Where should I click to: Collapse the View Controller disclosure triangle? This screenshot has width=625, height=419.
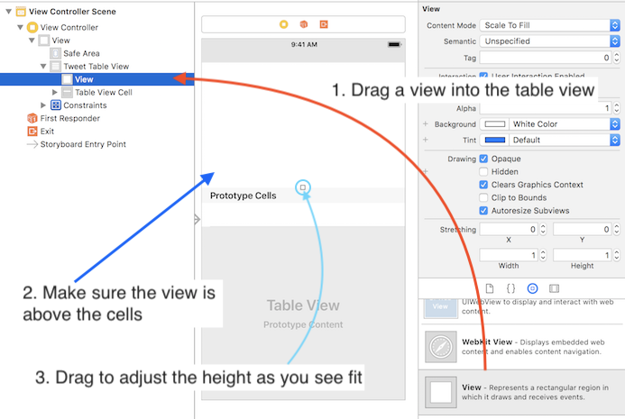(x=20, y=27)
